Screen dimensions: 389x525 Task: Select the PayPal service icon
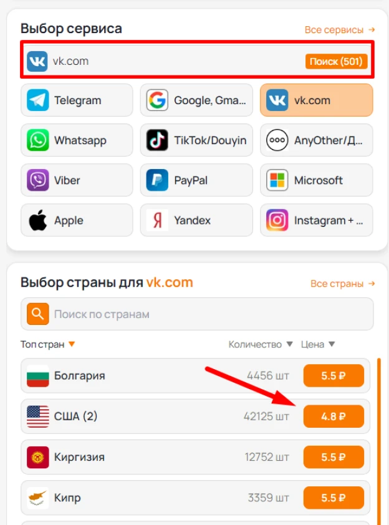(157, 180)
